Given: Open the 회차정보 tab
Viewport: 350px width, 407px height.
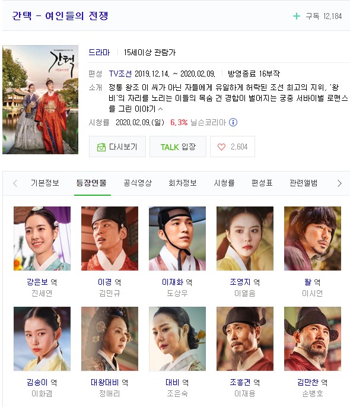Looking at the screenshot, I should 183,183.
